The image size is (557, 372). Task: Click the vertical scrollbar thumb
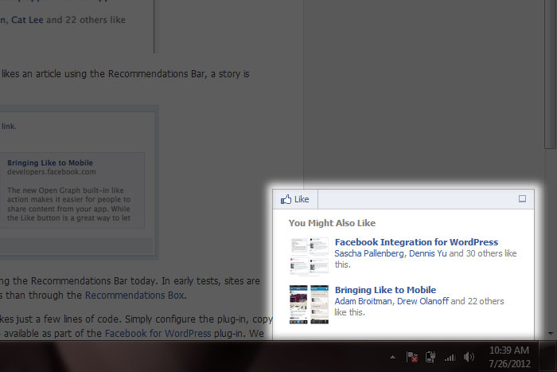point(551,74)
